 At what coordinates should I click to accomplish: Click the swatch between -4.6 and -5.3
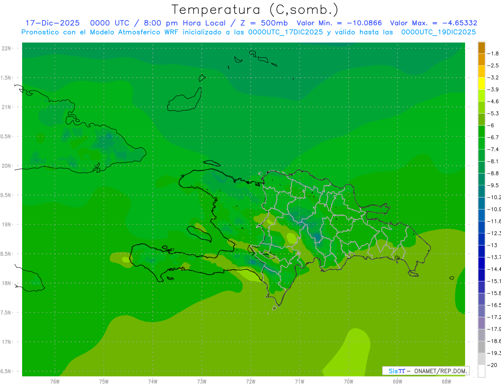tap(481, 107)
